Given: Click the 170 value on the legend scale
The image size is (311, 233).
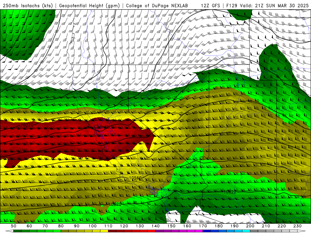Looking at the screenshot, I should point(203,226).
